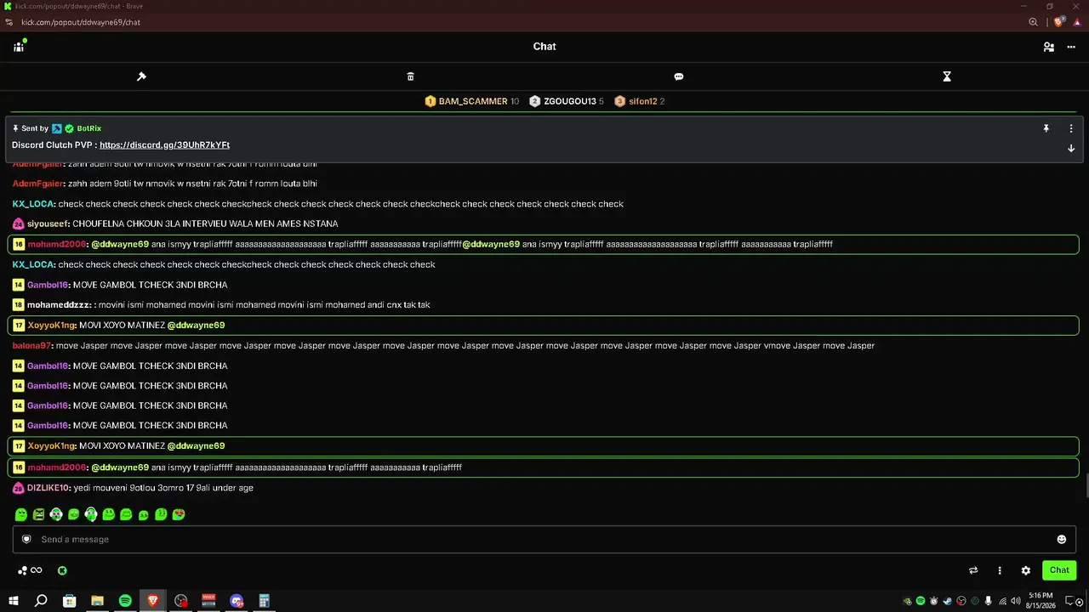Image resolution: width=1089 pixels, height=612 pixels.
Task: Open Windows taskbar search
Action: coord(41,601)
